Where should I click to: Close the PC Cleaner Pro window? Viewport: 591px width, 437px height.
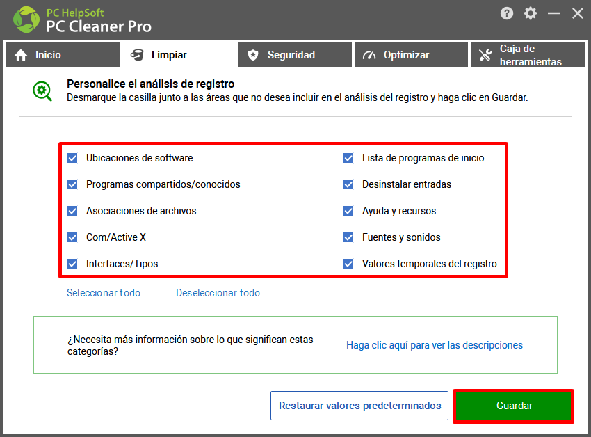577,14
